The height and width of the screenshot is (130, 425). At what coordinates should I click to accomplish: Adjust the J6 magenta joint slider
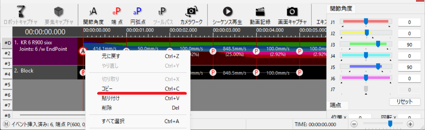366,78
